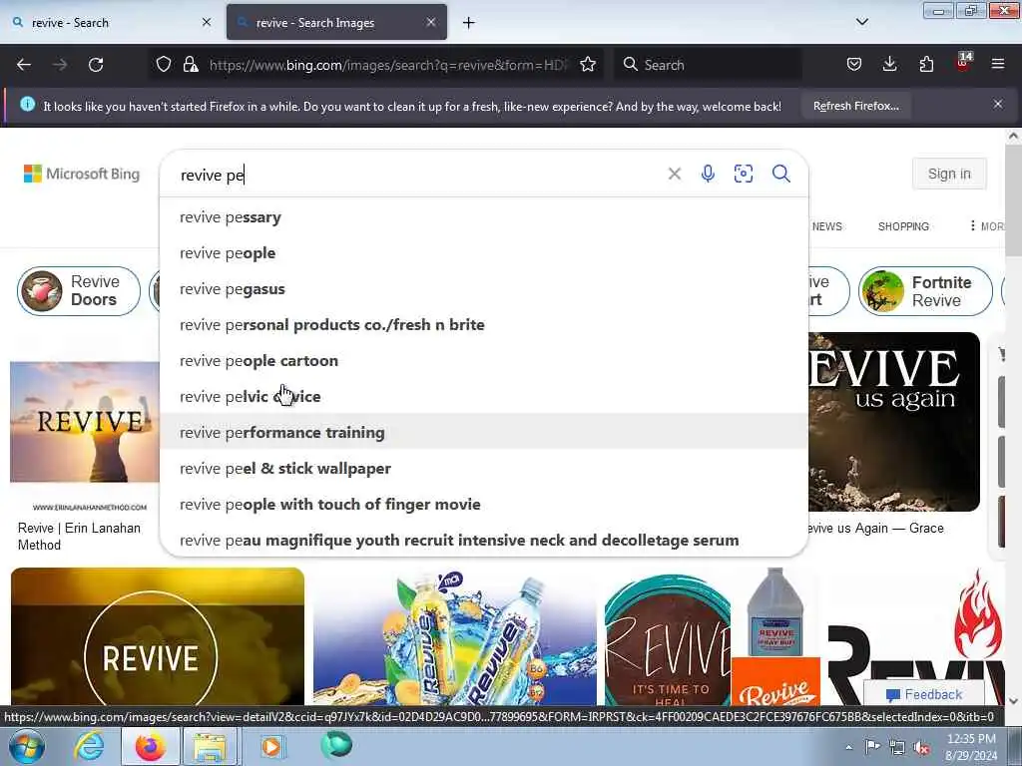Open the Revive drink bottles image
The height and width of the screenshot is (766, 1022).
click(455, 636)
